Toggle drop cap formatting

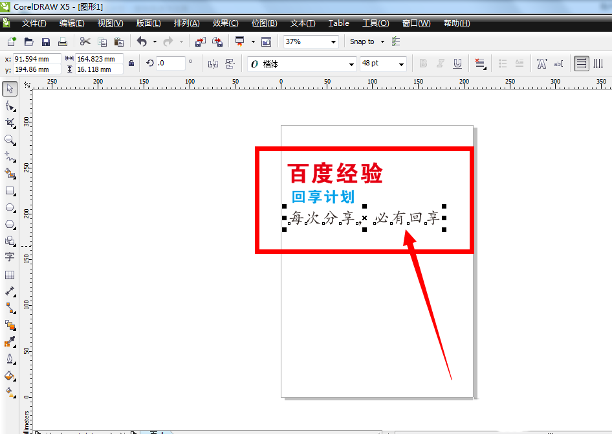point(519,63)
